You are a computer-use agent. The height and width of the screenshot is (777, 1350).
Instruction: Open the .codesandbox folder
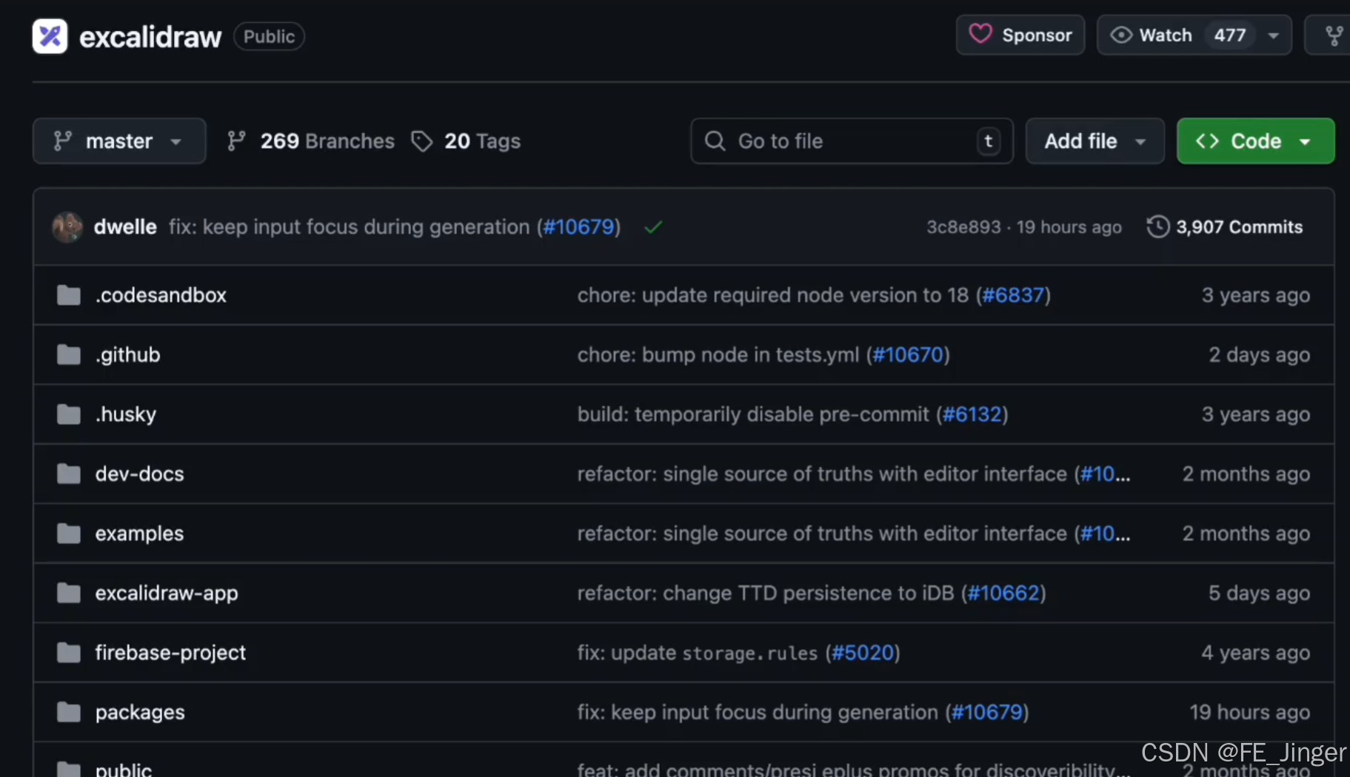(161, 295)
